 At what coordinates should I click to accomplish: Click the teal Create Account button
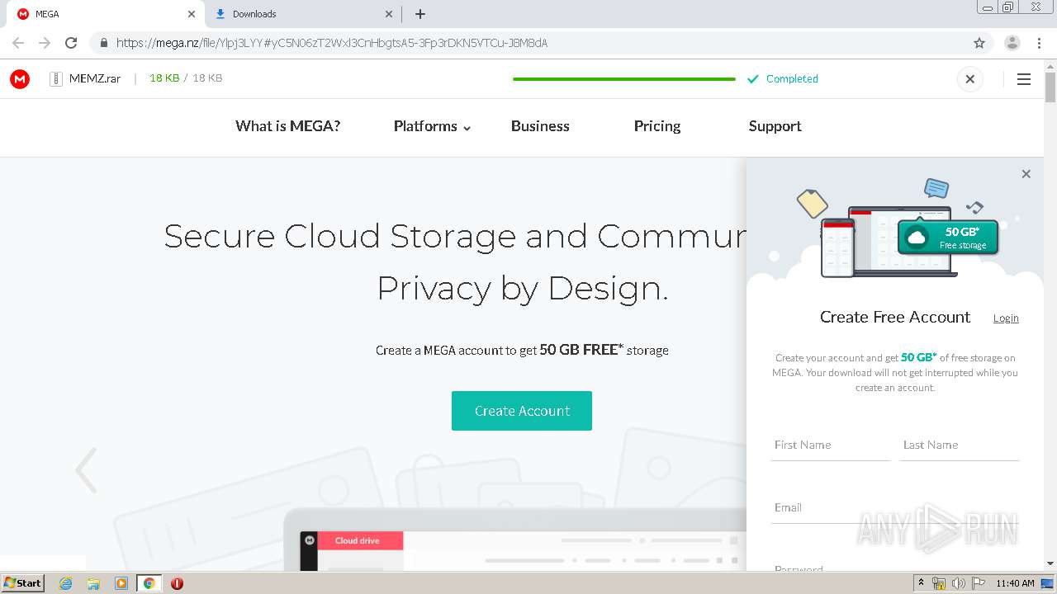pos(522,411)
